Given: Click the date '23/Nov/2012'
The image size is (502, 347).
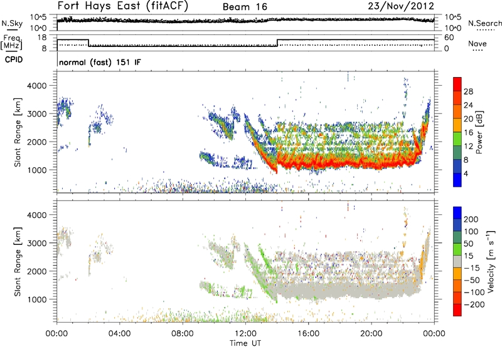Looking at the screenshot, I should pos(401,6).
